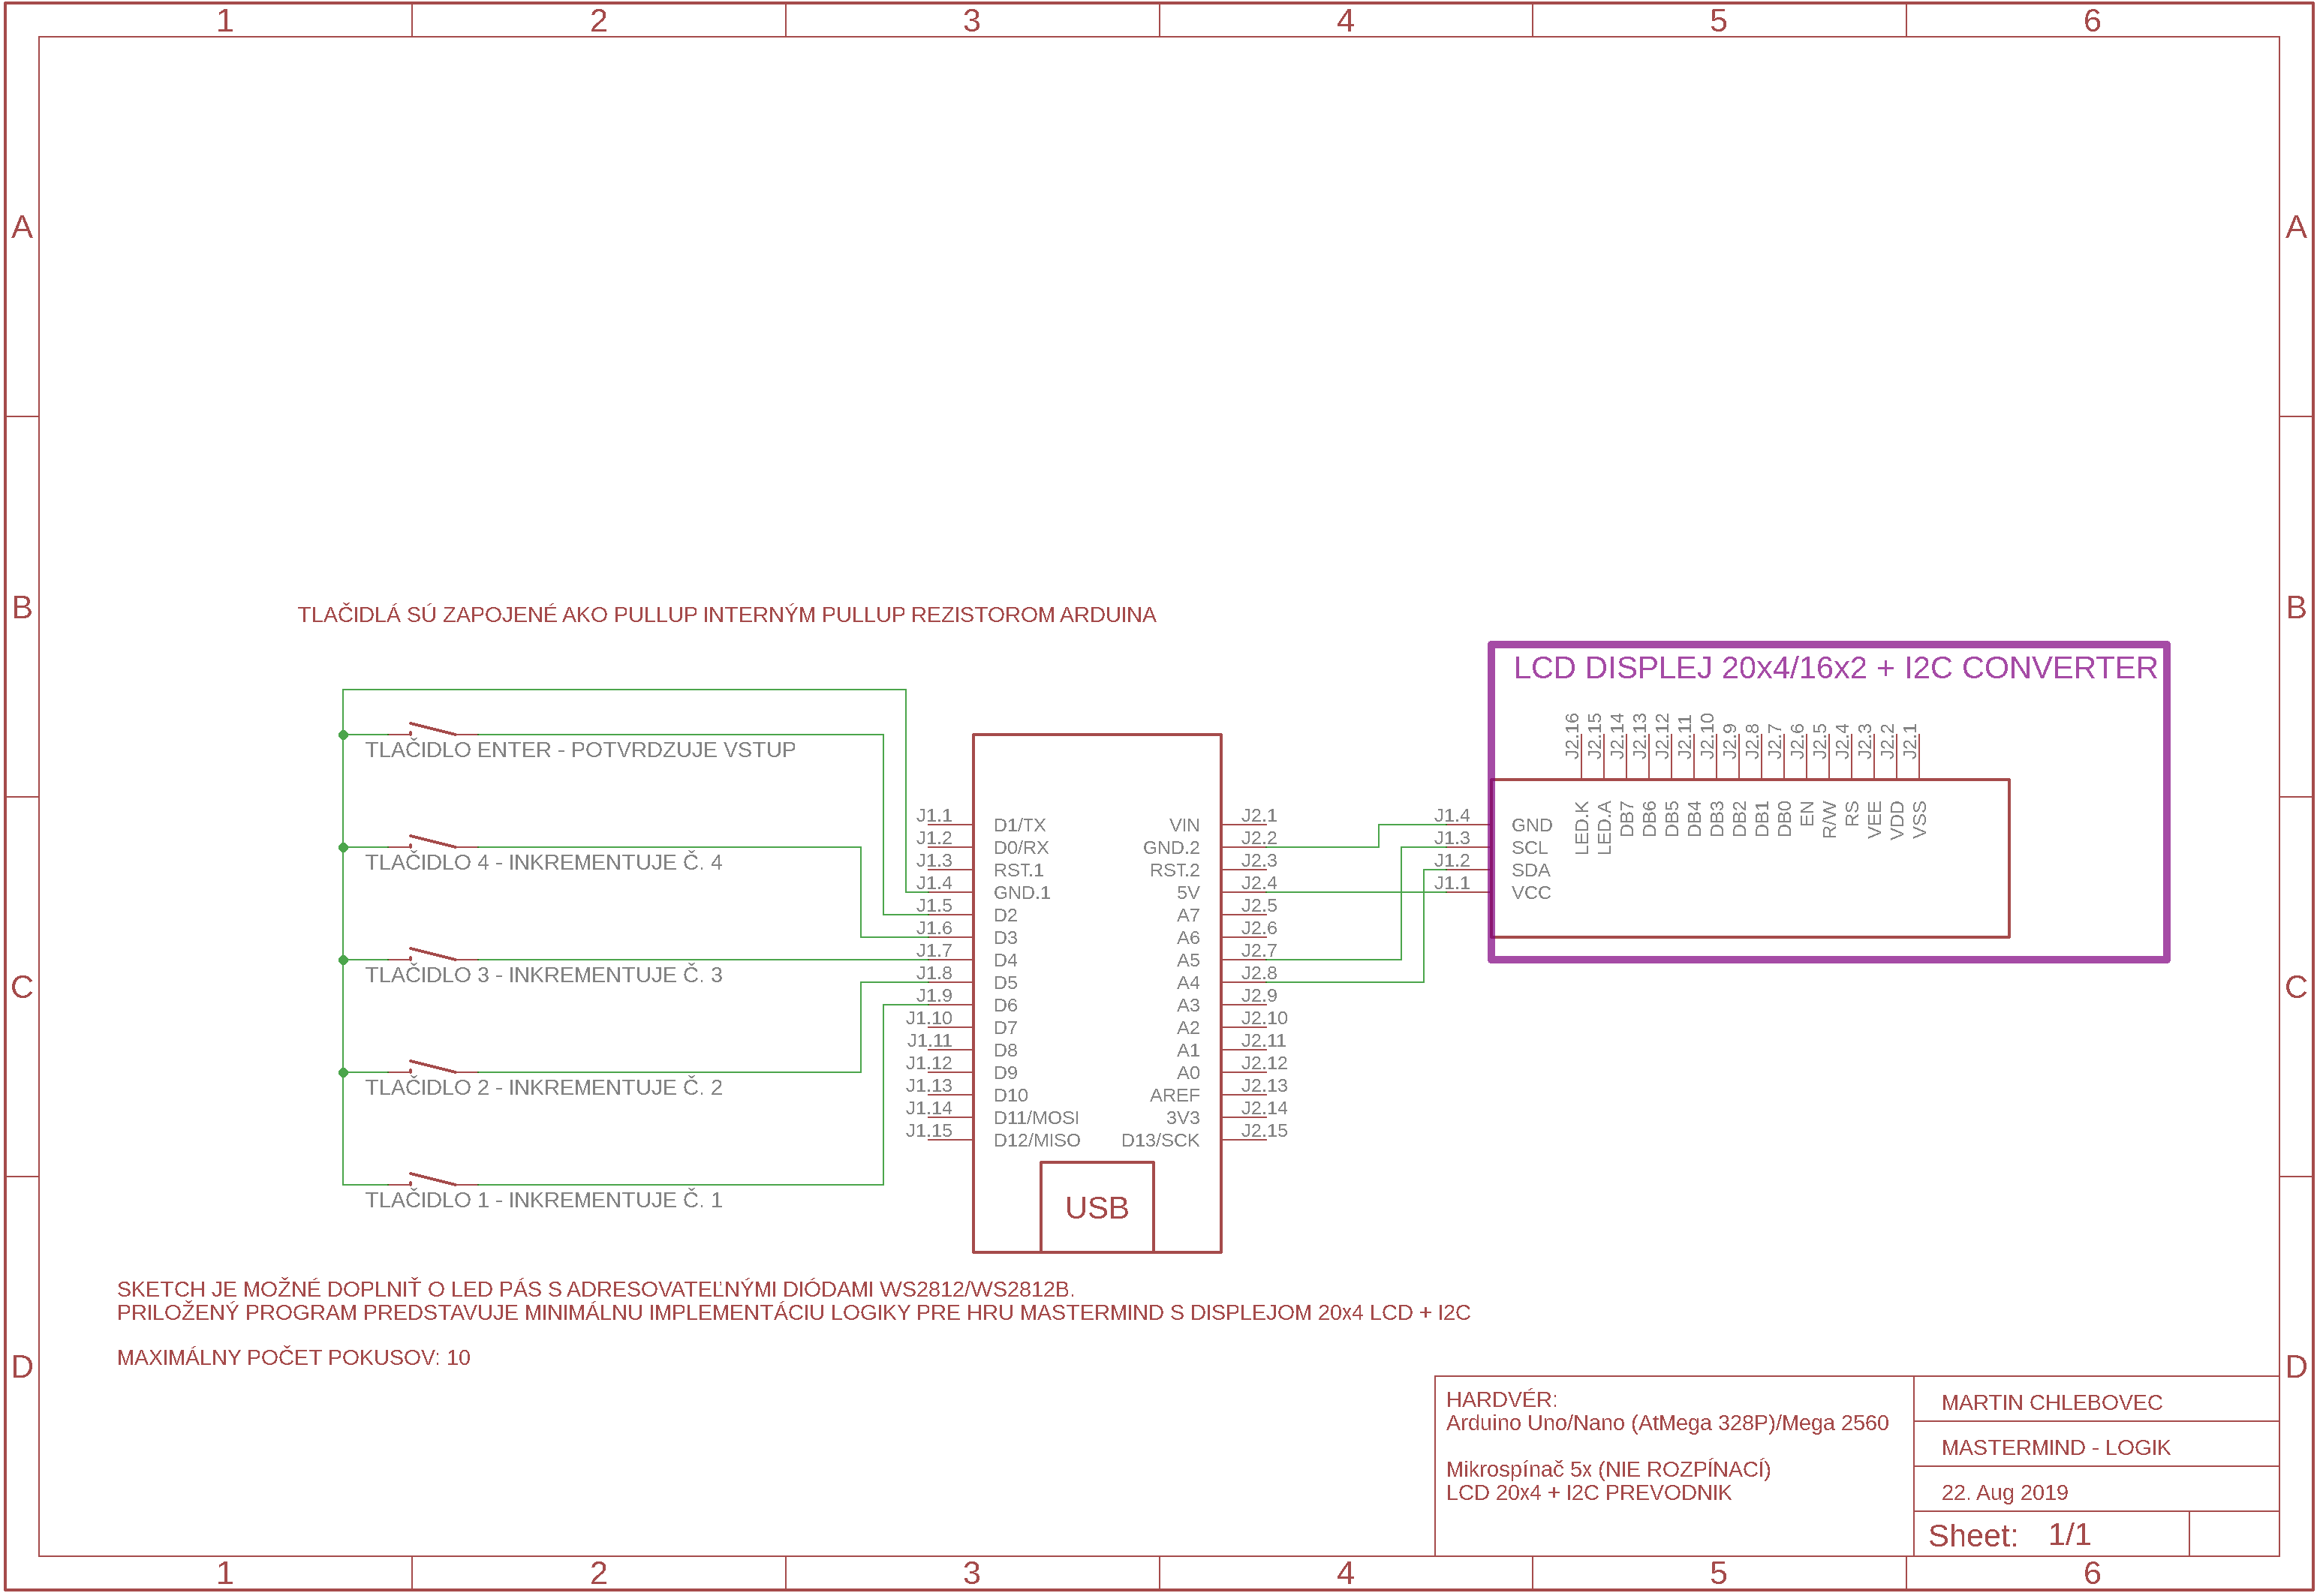Click the date '22. Aug 2019'
This screenshot has height=1596, width=2317.
(2004, 1492)
